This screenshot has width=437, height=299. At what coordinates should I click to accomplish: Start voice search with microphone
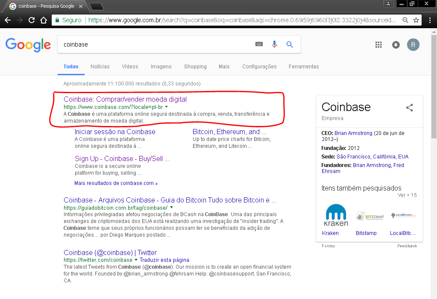click(274, 44)
